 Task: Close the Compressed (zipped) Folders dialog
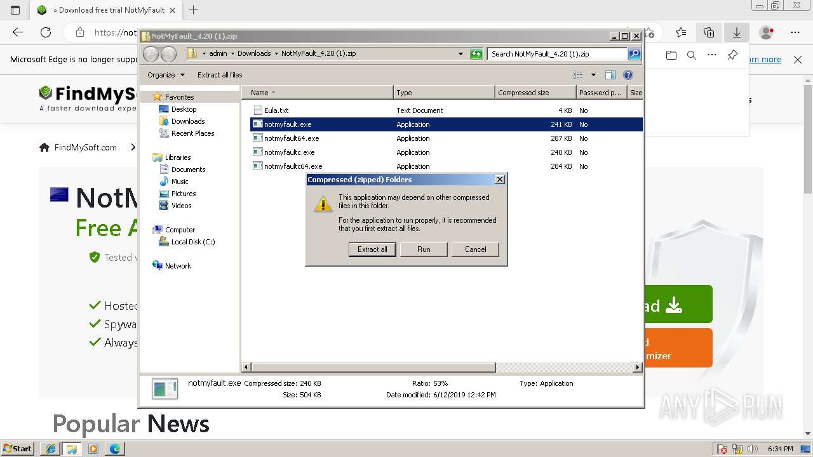(500, 180)
